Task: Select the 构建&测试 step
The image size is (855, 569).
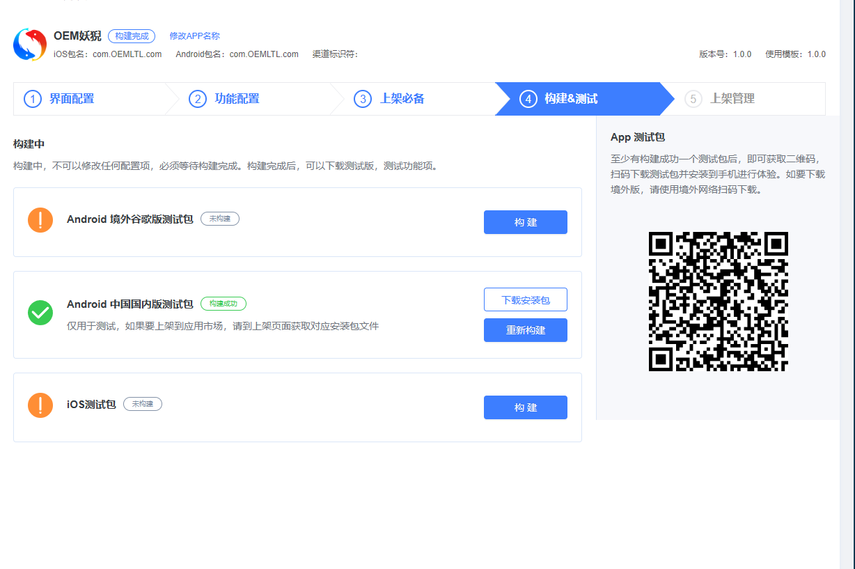Action: [583, 99]
